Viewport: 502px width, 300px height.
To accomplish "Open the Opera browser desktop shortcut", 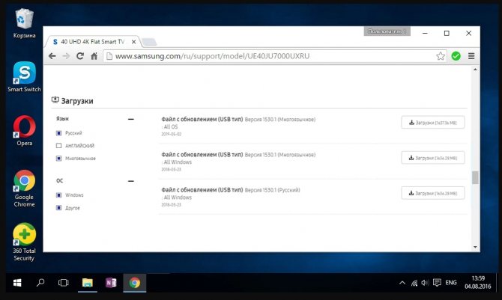I will click(24, 130).
